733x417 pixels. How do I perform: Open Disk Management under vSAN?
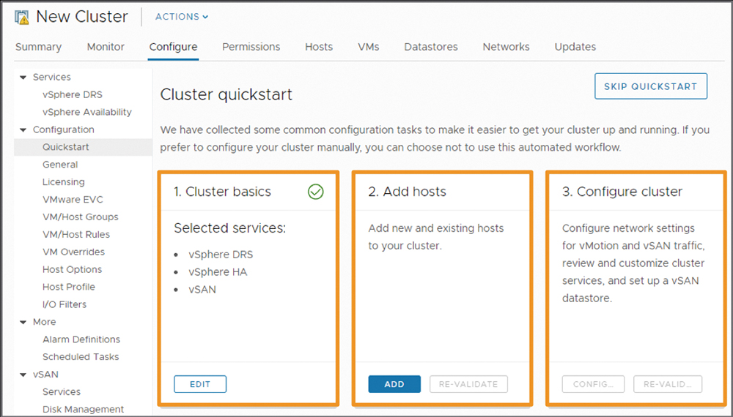84,410
